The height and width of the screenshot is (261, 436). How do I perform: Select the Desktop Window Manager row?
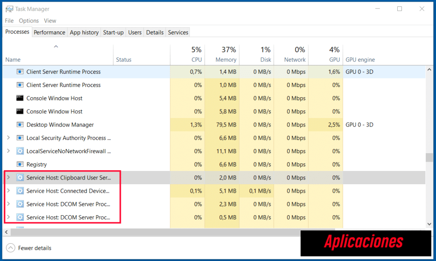pyautogui.click(x=214, y=125)
